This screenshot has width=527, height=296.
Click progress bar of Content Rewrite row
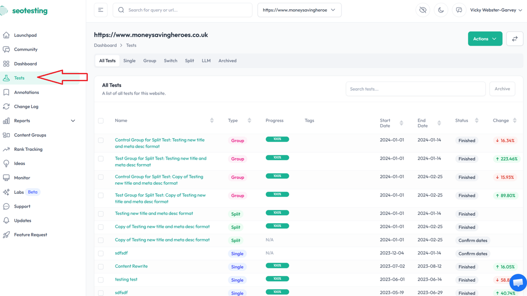pos(277,265)
